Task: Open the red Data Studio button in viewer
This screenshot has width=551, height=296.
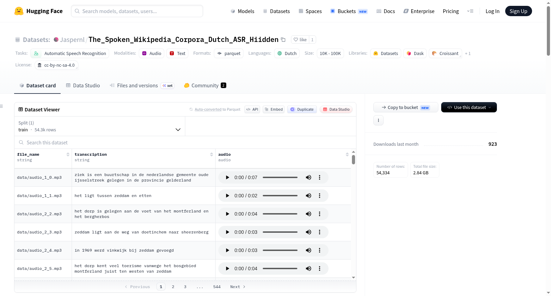Action: pos(336,109)
